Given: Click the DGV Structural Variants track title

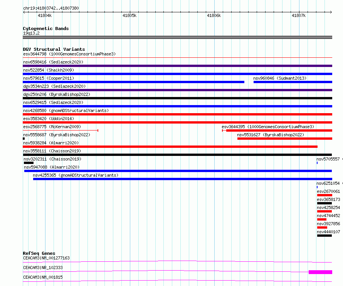Looking at the screenshot, I should [54, 49].
